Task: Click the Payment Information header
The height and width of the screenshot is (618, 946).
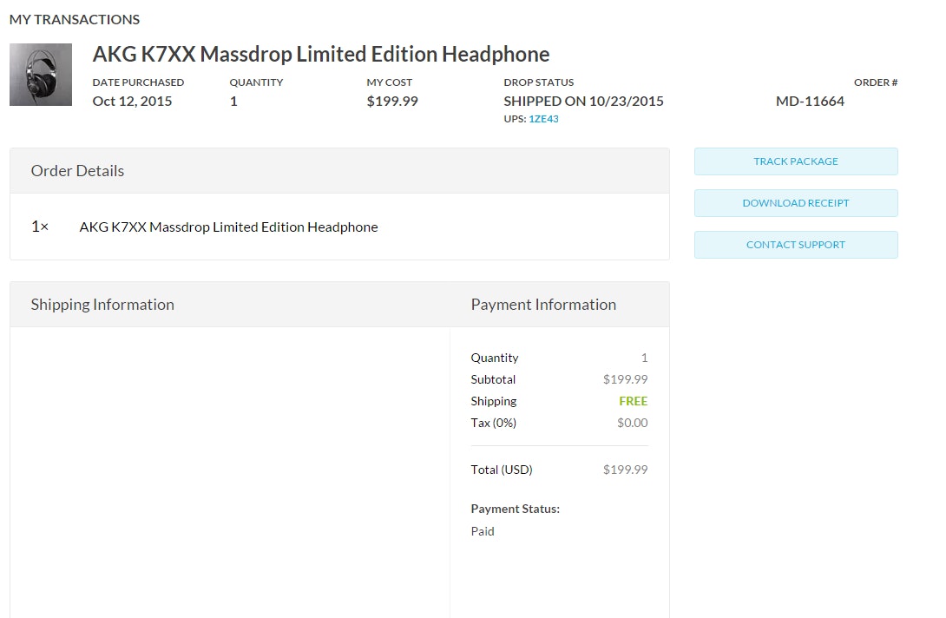Action: tap(543, 305)
